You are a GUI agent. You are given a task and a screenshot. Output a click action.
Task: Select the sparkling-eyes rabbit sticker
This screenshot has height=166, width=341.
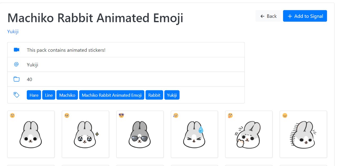click(85, 134)
